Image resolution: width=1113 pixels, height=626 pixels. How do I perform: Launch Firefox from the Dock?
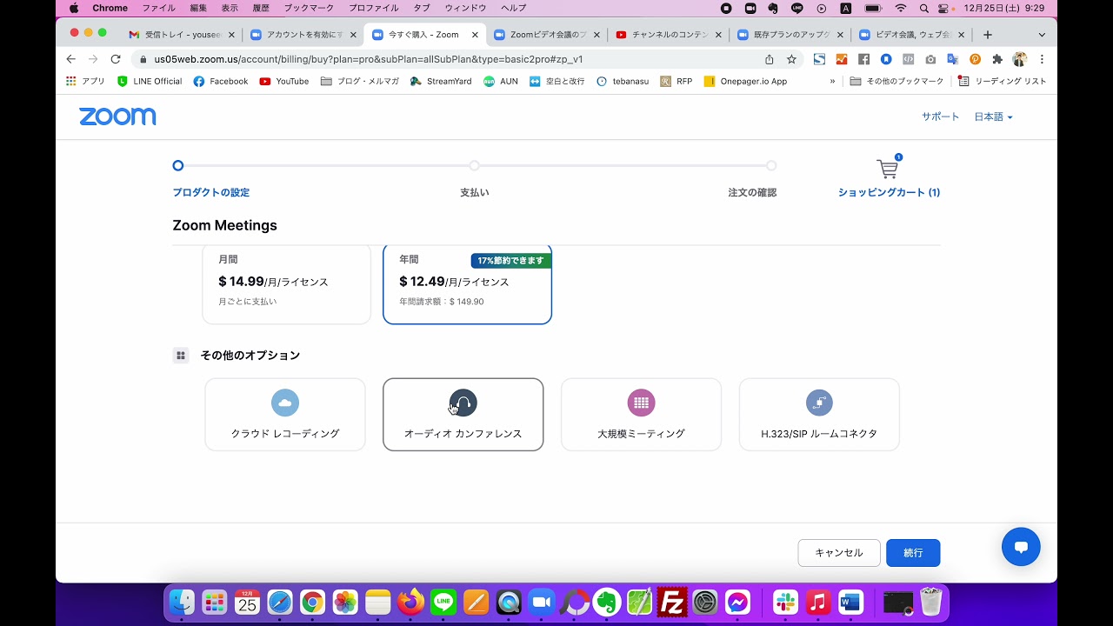pyautogui.click(x=410, y=603)
